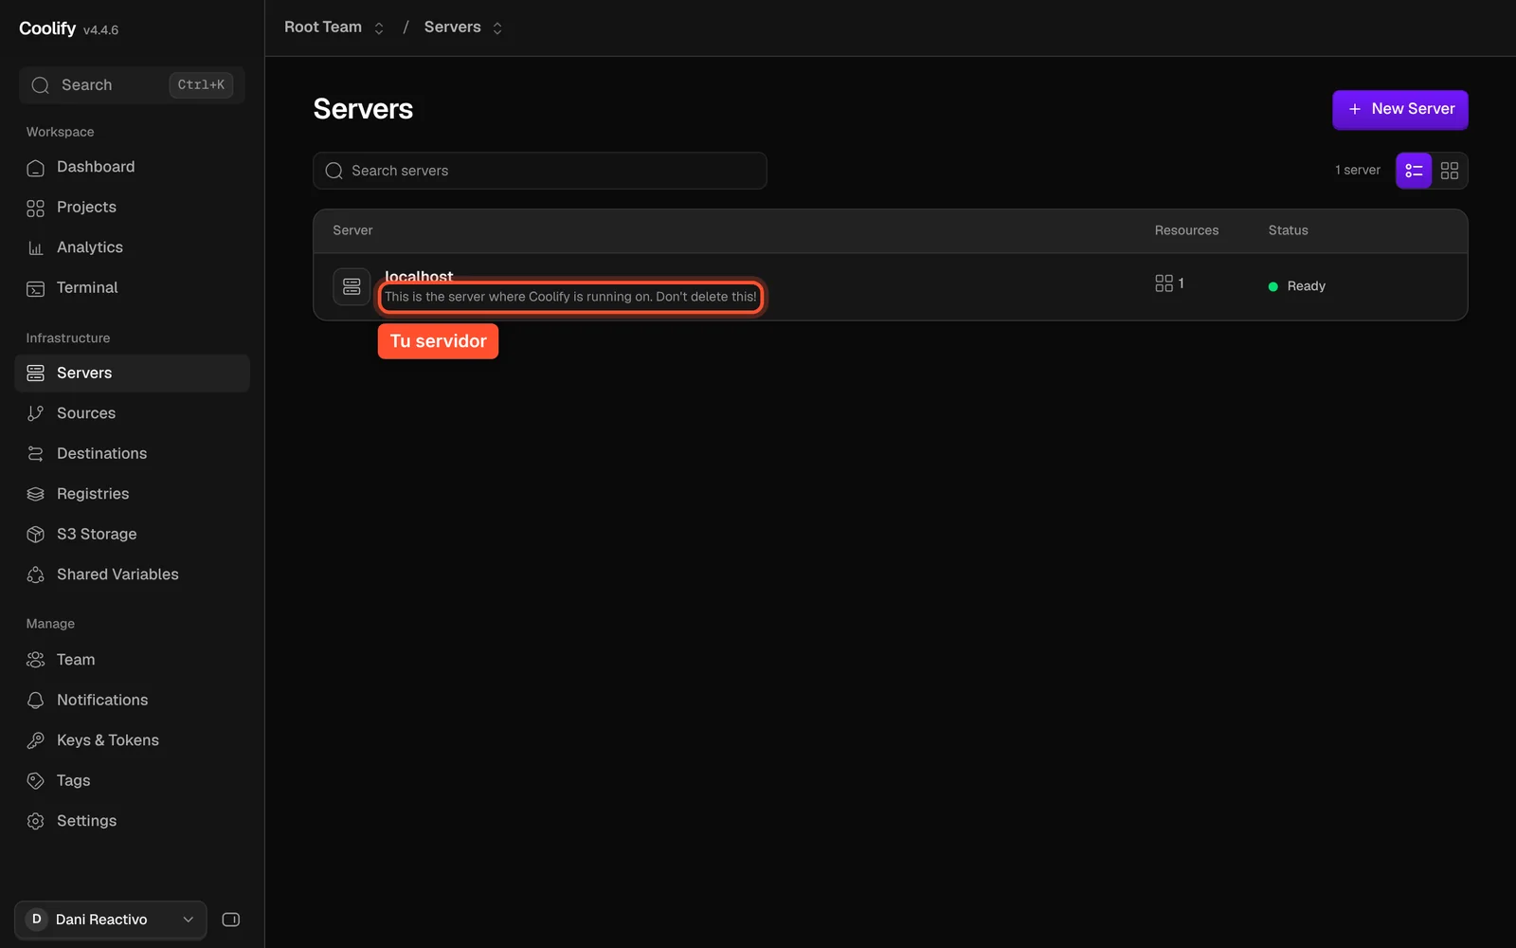Click the Analytics bar chart icon
The height and width of the screenshot is (948, 1516).
coord(35,248)
